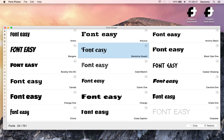Jump to letter M in alphabet index
224x140 pixels.
pos(4,72)
